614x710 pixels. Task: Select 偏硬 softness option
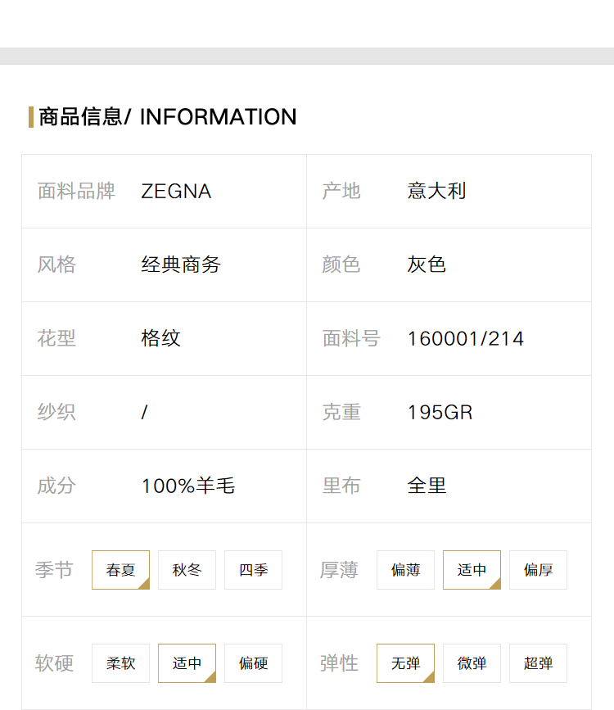pyautogui.click(x=253, y=663)
